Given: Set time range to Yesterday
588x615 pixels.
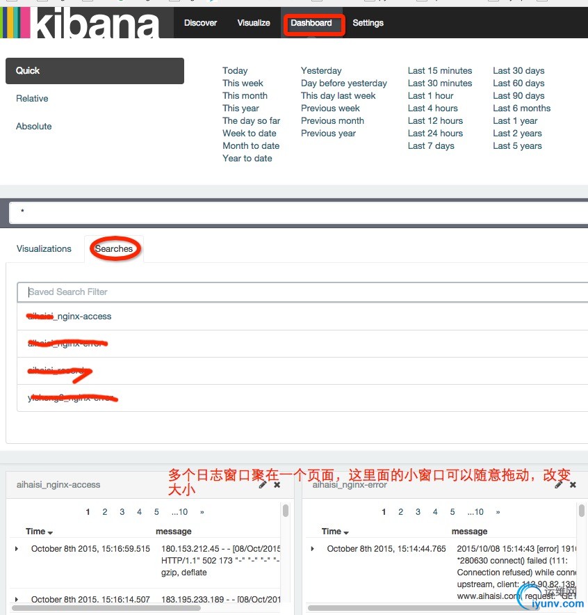Looking at the screenshot, I should (321, 70).
